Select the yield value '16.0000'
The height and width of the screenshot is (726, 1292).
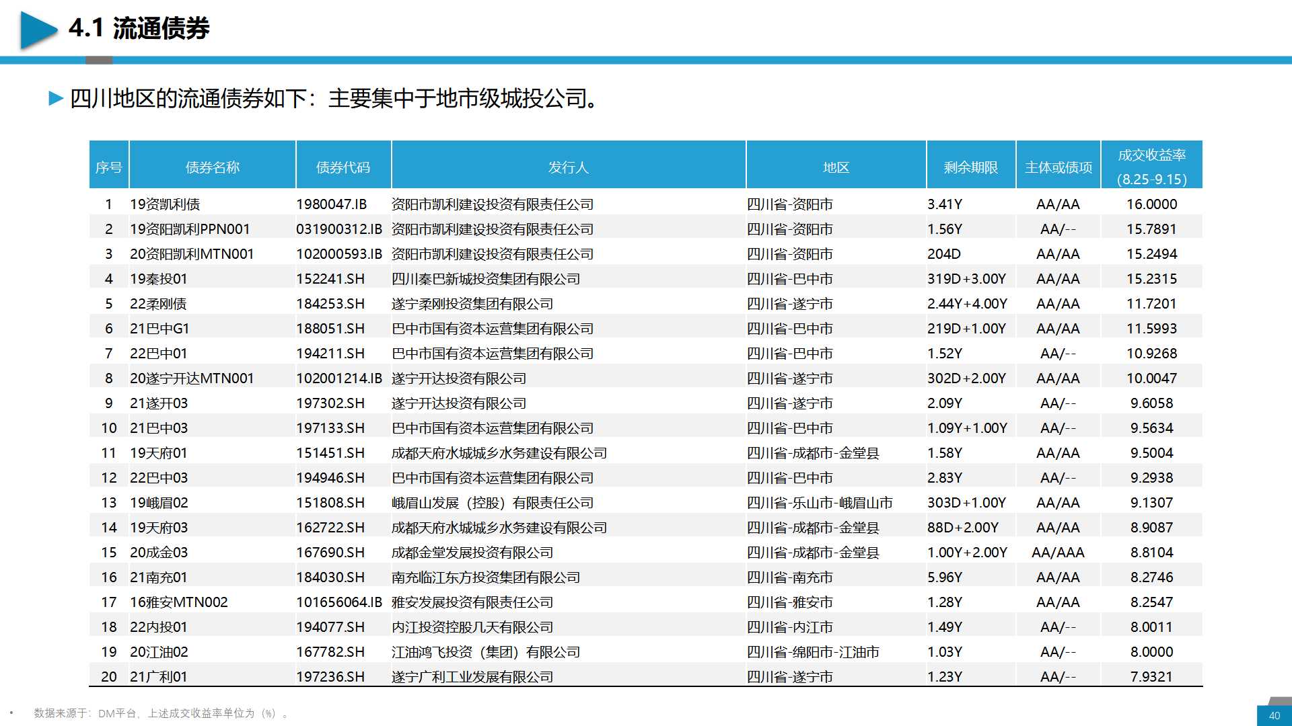(x=1151, y=204)
